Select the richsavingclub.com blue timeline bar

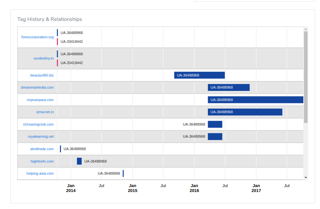click(215, 124)
